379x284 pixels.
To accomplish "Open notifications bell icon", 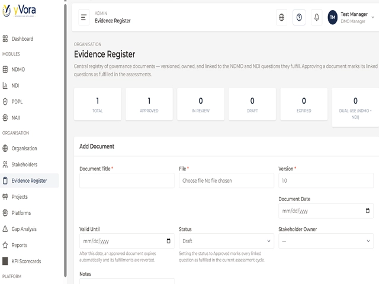I will (317, 17).
